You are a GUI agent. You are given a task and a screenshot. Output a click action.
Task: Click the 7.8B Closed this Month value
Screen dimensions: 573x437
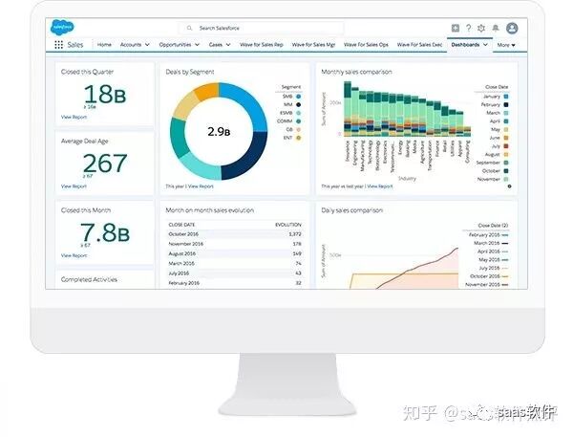coord(105,232)
